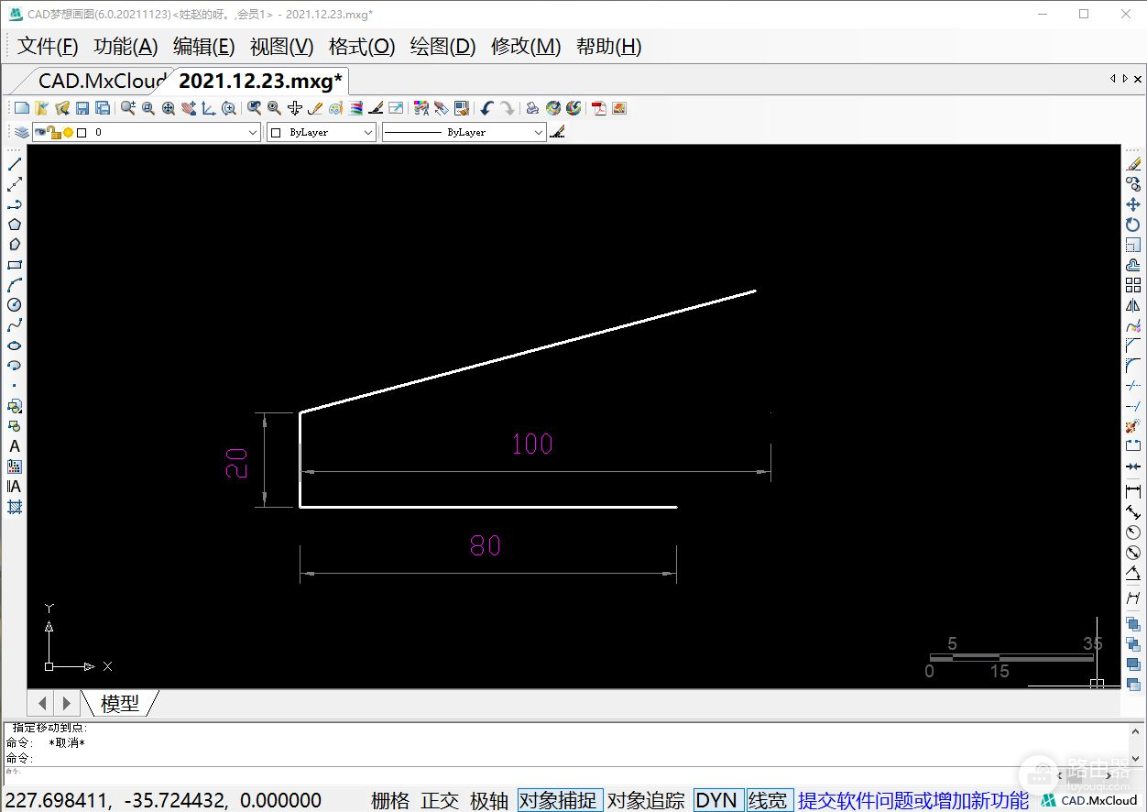Open the ByLayer color dropdown
The image size is (1147, 812).
tap(367, 133)
